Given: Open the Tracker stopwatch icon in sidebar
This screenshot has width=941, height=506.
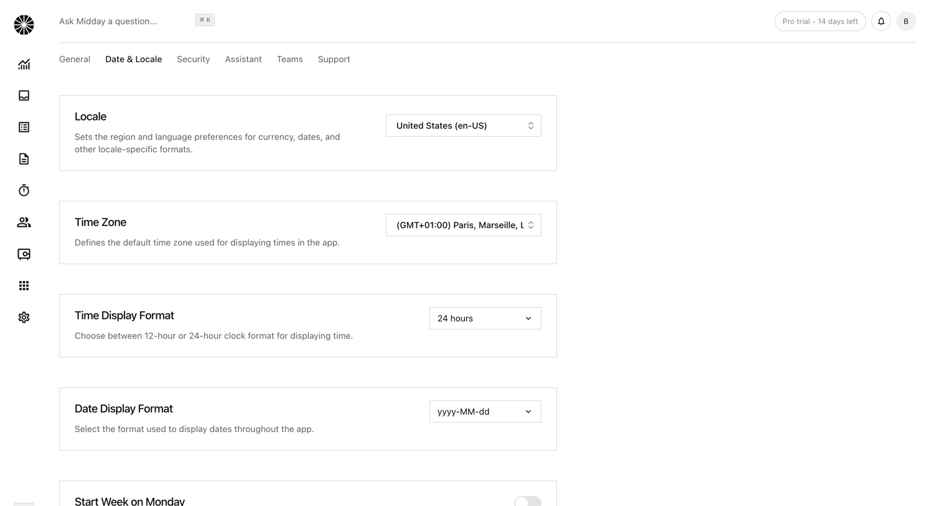Looking at the screenshot, I should 24,191.
